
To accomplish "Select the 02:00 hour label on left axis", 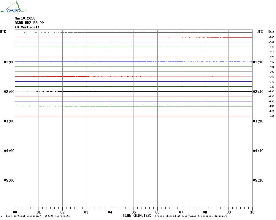I will [9, 92].
